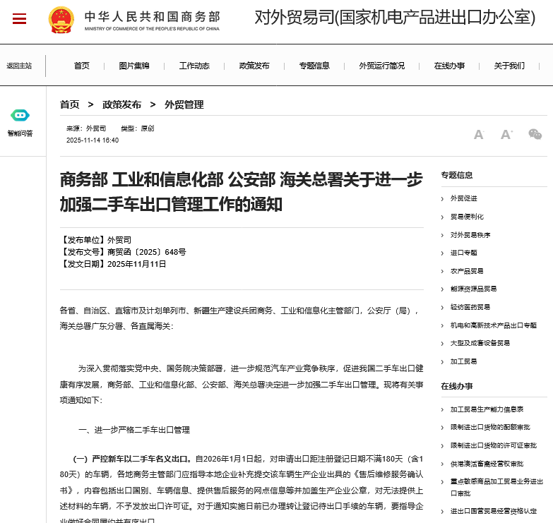
Task: Open the 关于我们 menu item
Action: pos(509,66)
